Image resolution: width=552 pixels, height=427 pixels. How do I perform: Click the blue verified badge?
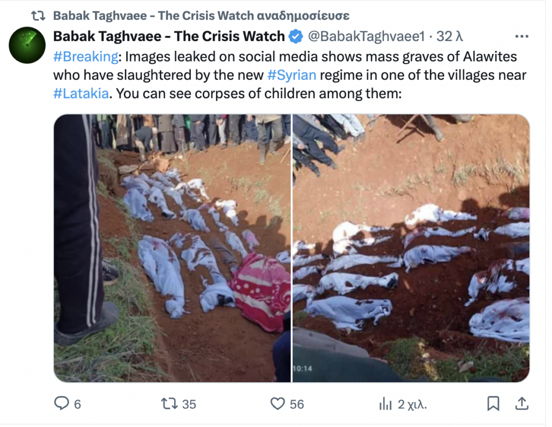(x=296, y=36)
